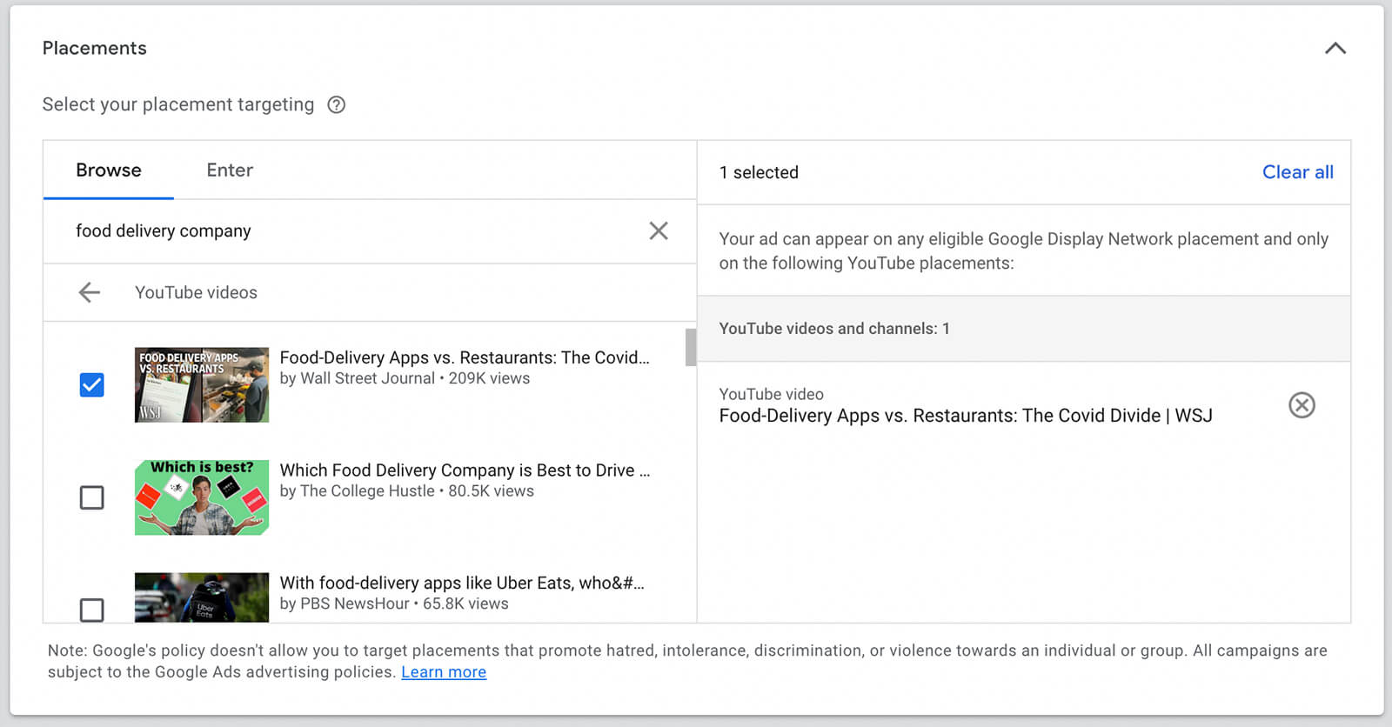
Task: Click the search field with food delivery company
Action: [348, 231]
